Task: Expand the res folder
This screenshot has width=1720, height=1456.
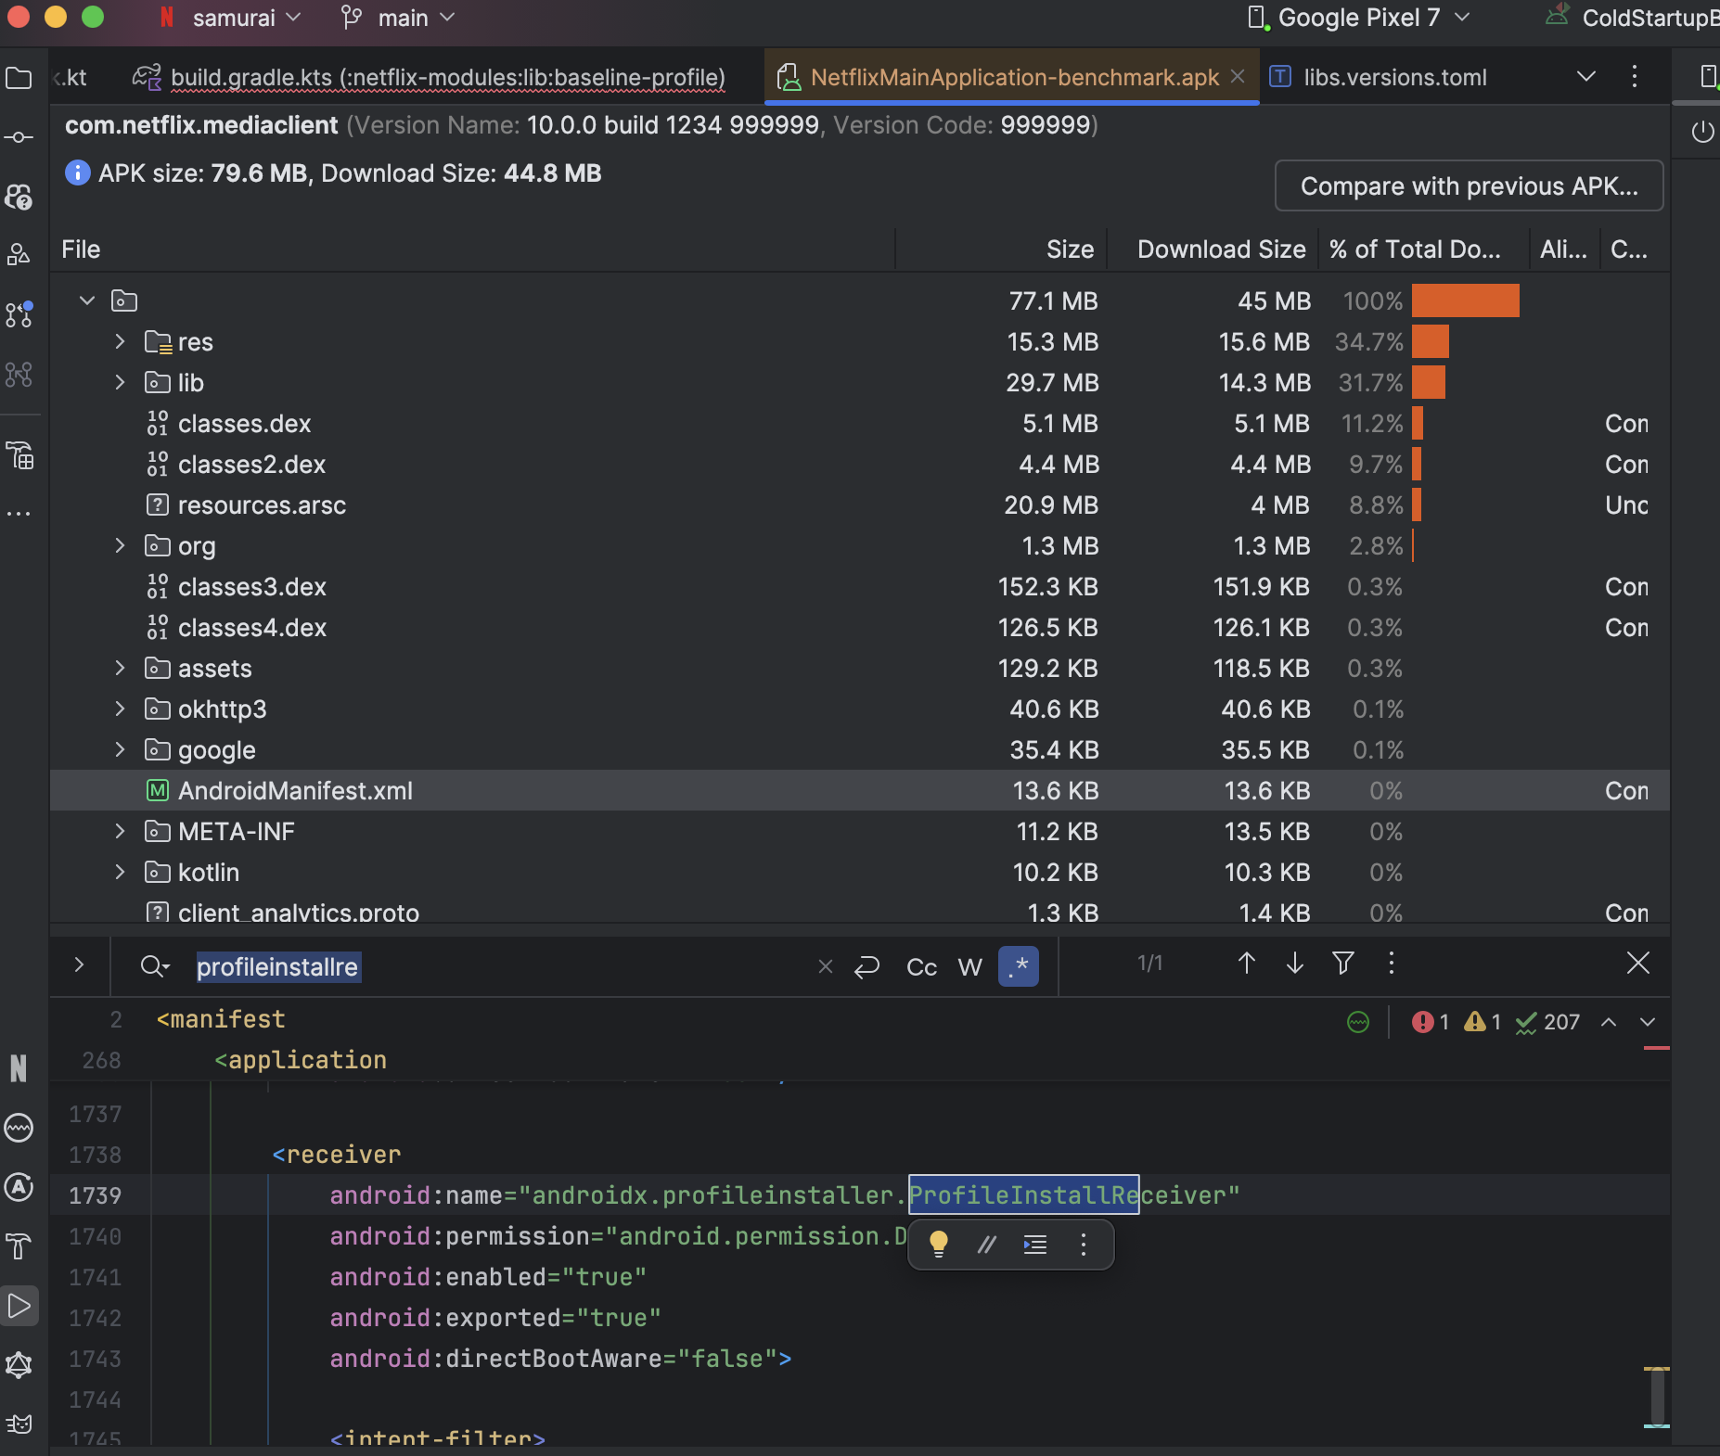Action: point(120,341)
